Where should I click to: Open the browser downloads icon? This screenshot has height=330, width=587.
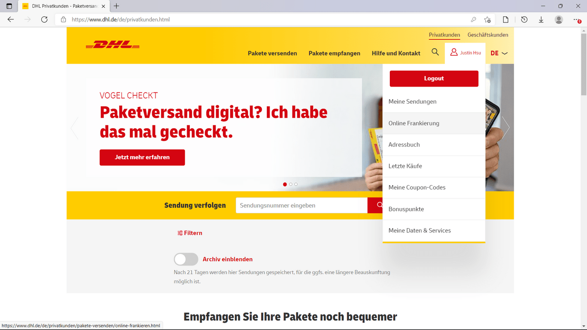click(x=541, y=20)
